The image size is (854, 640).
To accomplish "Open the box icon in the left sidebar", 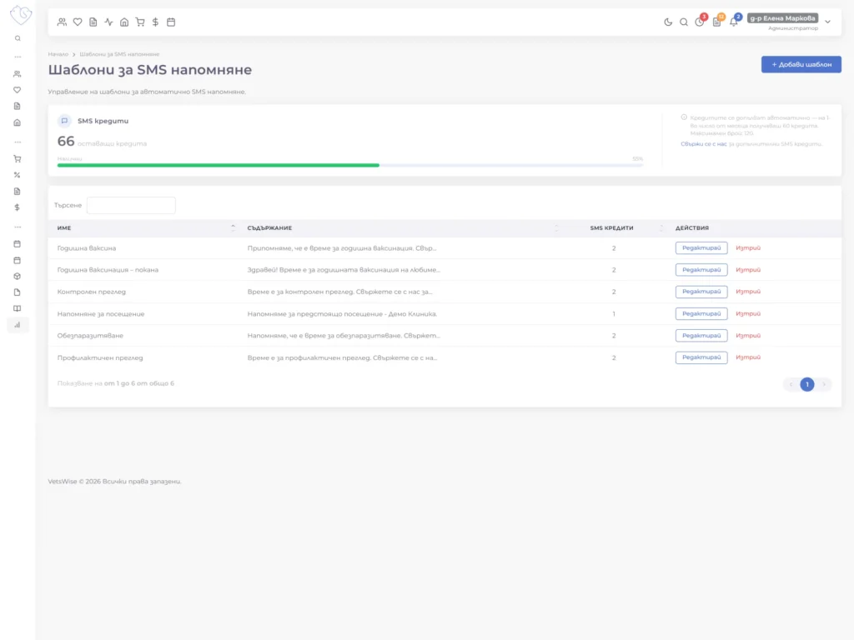I will tap(18, 277).
